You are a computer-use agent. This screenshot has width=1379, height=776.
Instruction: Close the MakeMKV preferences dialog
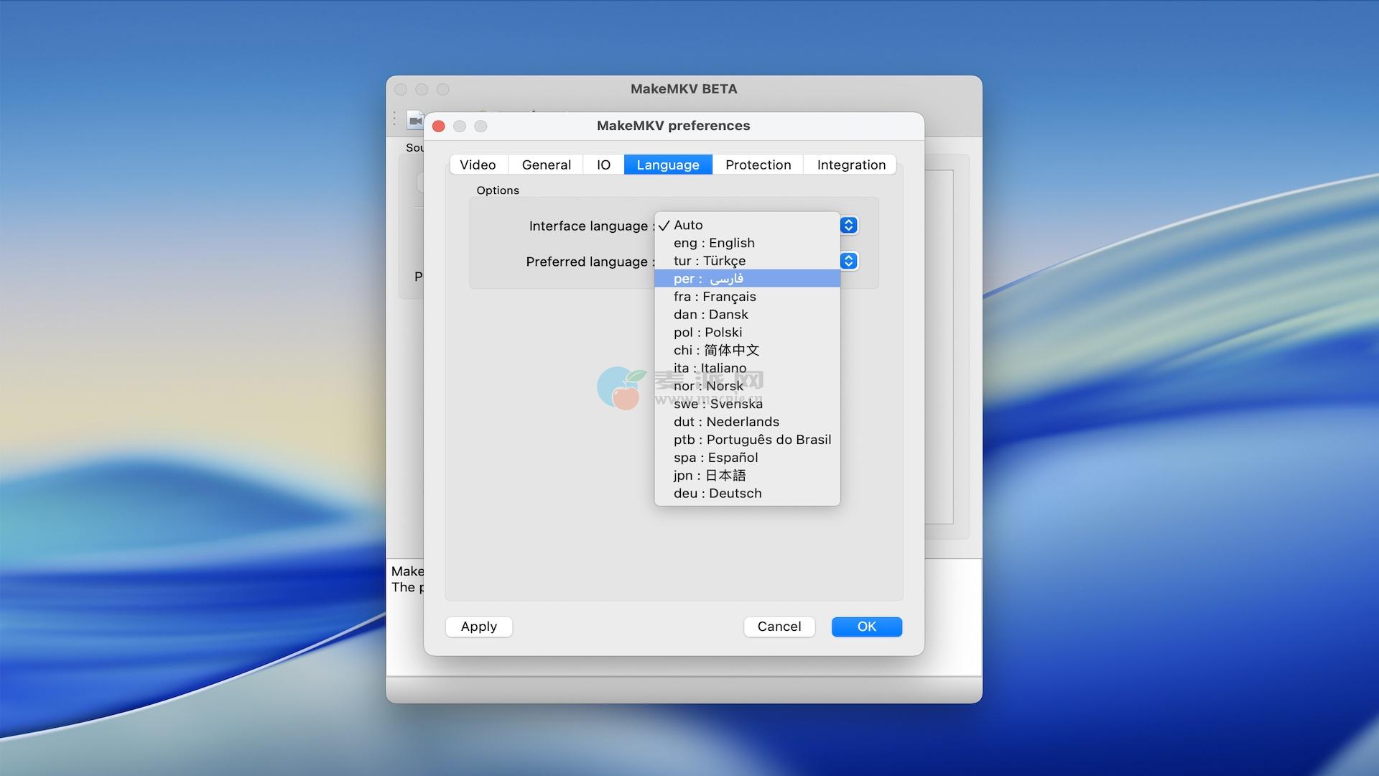[439, 126]
